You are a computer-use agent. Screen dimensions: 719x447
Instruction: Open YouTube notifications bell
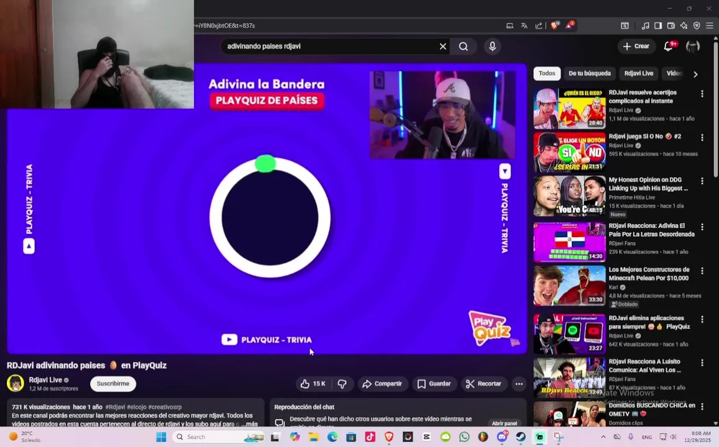[669, 47]
